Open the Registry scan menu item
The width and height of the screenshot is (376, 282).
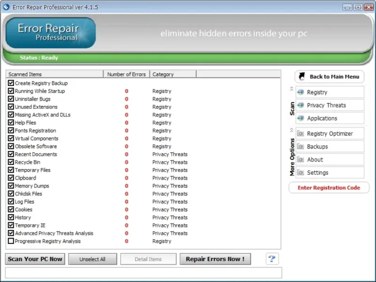[x=330, y=92]
